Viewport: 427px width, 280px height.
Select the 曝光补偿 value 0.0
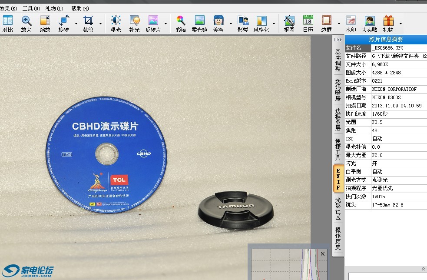coord(376,147)
